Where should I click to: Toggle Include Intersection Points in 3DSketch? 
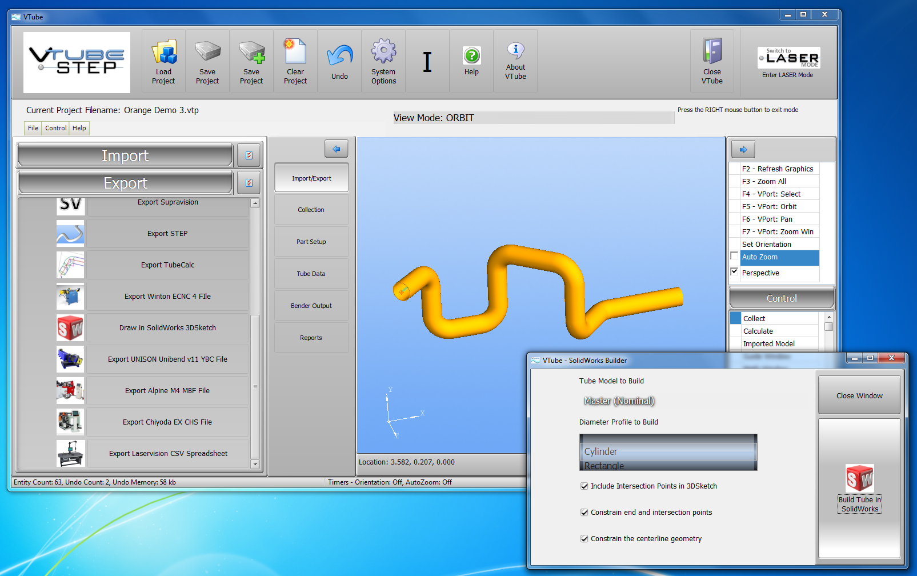pos(584,486)
